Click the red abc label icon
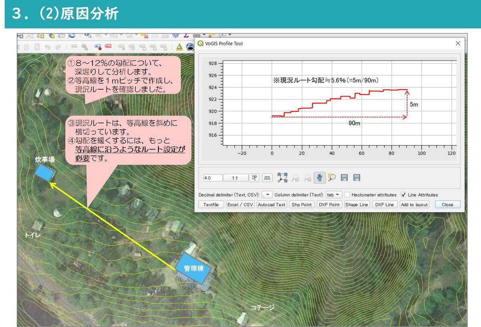The width and height of the screenshot is (481, 327). coord(108,47)
